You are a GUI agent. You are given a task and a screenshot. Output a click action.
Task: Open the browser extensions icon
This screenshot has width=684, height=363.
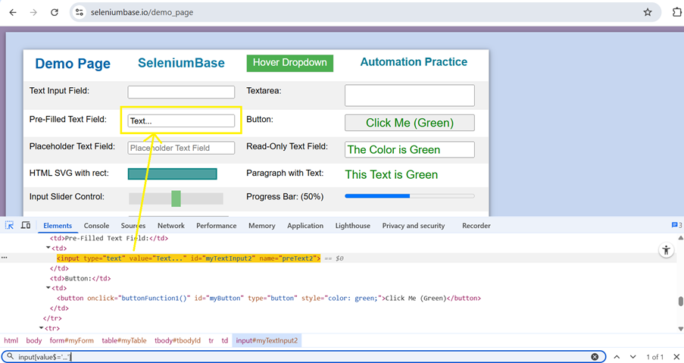click(x=676, y=12)
